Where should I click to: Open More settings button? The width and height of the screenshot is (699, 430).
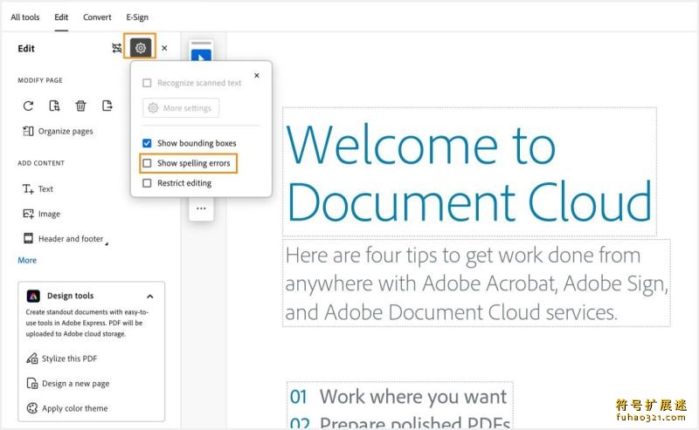pyautogui.click(x=181, y=108)
